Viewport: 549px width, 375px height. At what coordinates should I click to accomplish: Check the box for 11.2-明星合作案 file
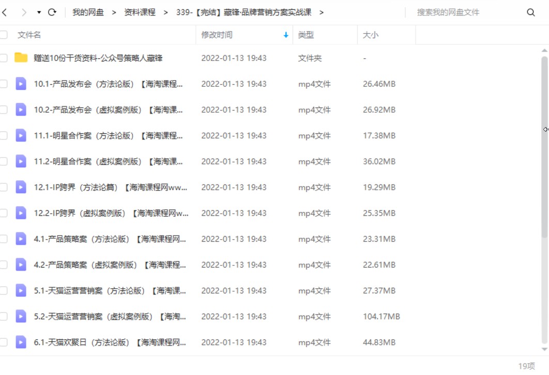click(x=4, y=162)
